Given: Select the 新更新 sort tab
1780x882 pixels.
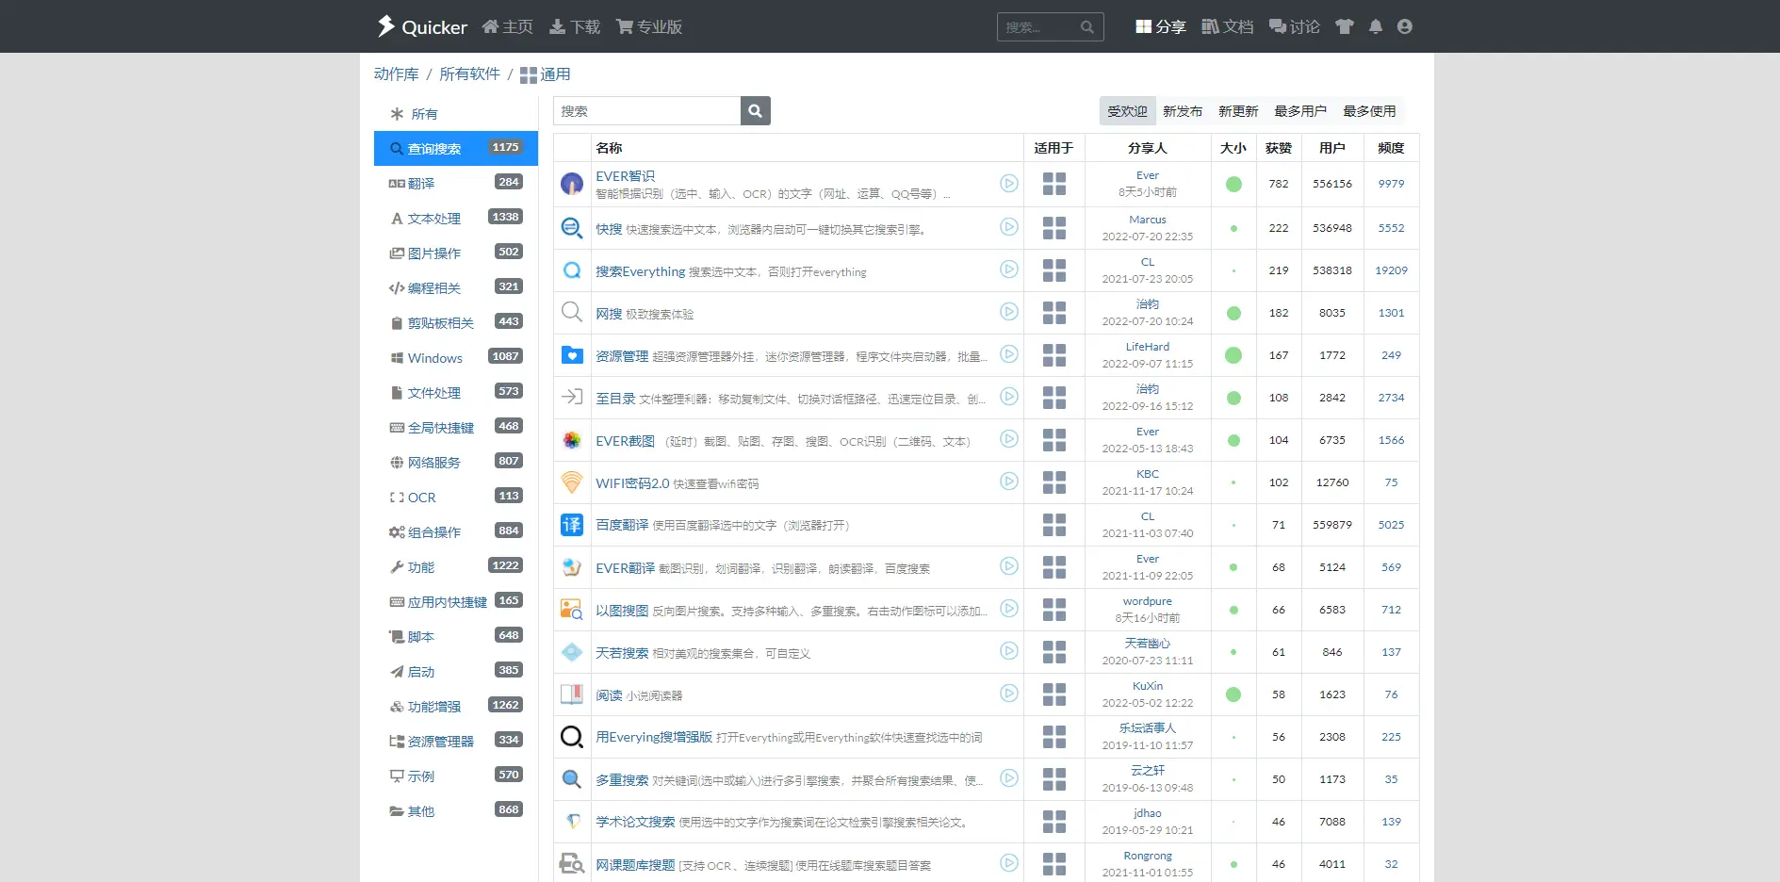Looking at the screenshot, I should [1238, 111].
